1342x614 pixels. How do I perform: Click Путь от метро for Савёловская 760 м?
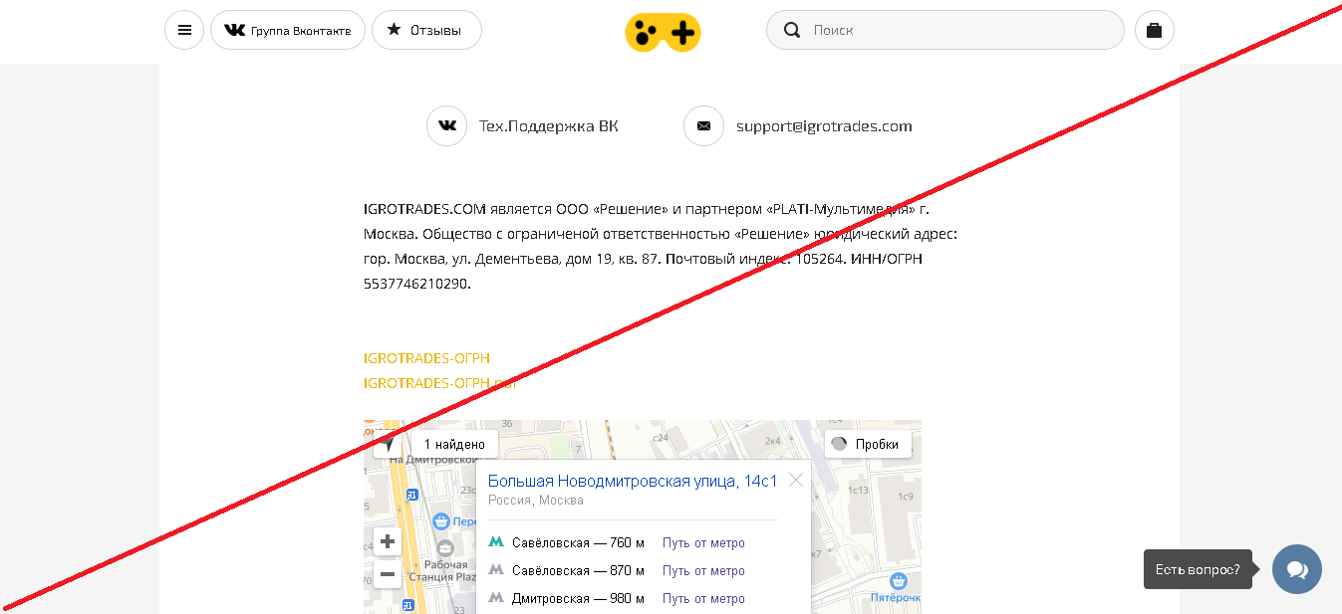[703, 543]
